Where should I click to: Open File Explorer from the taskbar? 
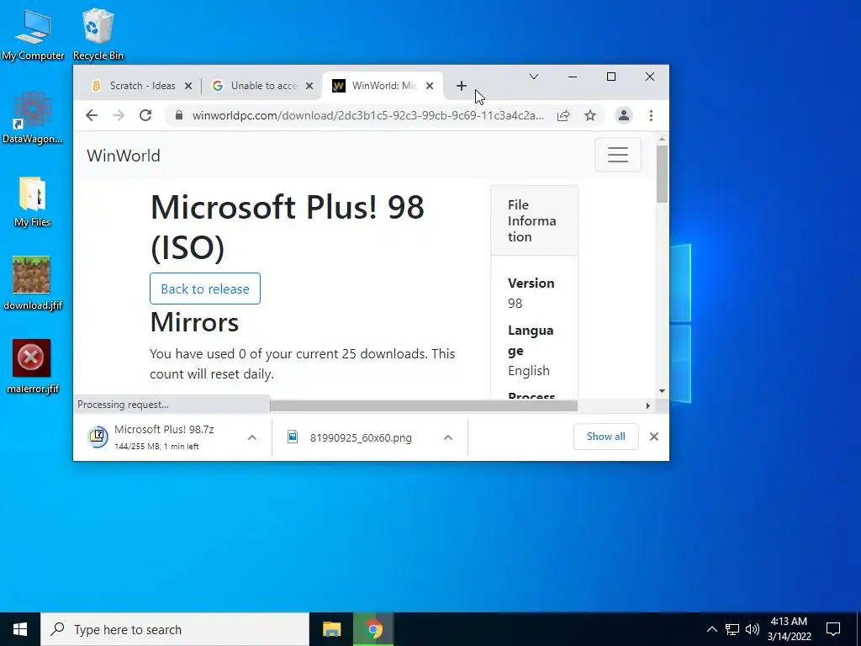[331, 629]
